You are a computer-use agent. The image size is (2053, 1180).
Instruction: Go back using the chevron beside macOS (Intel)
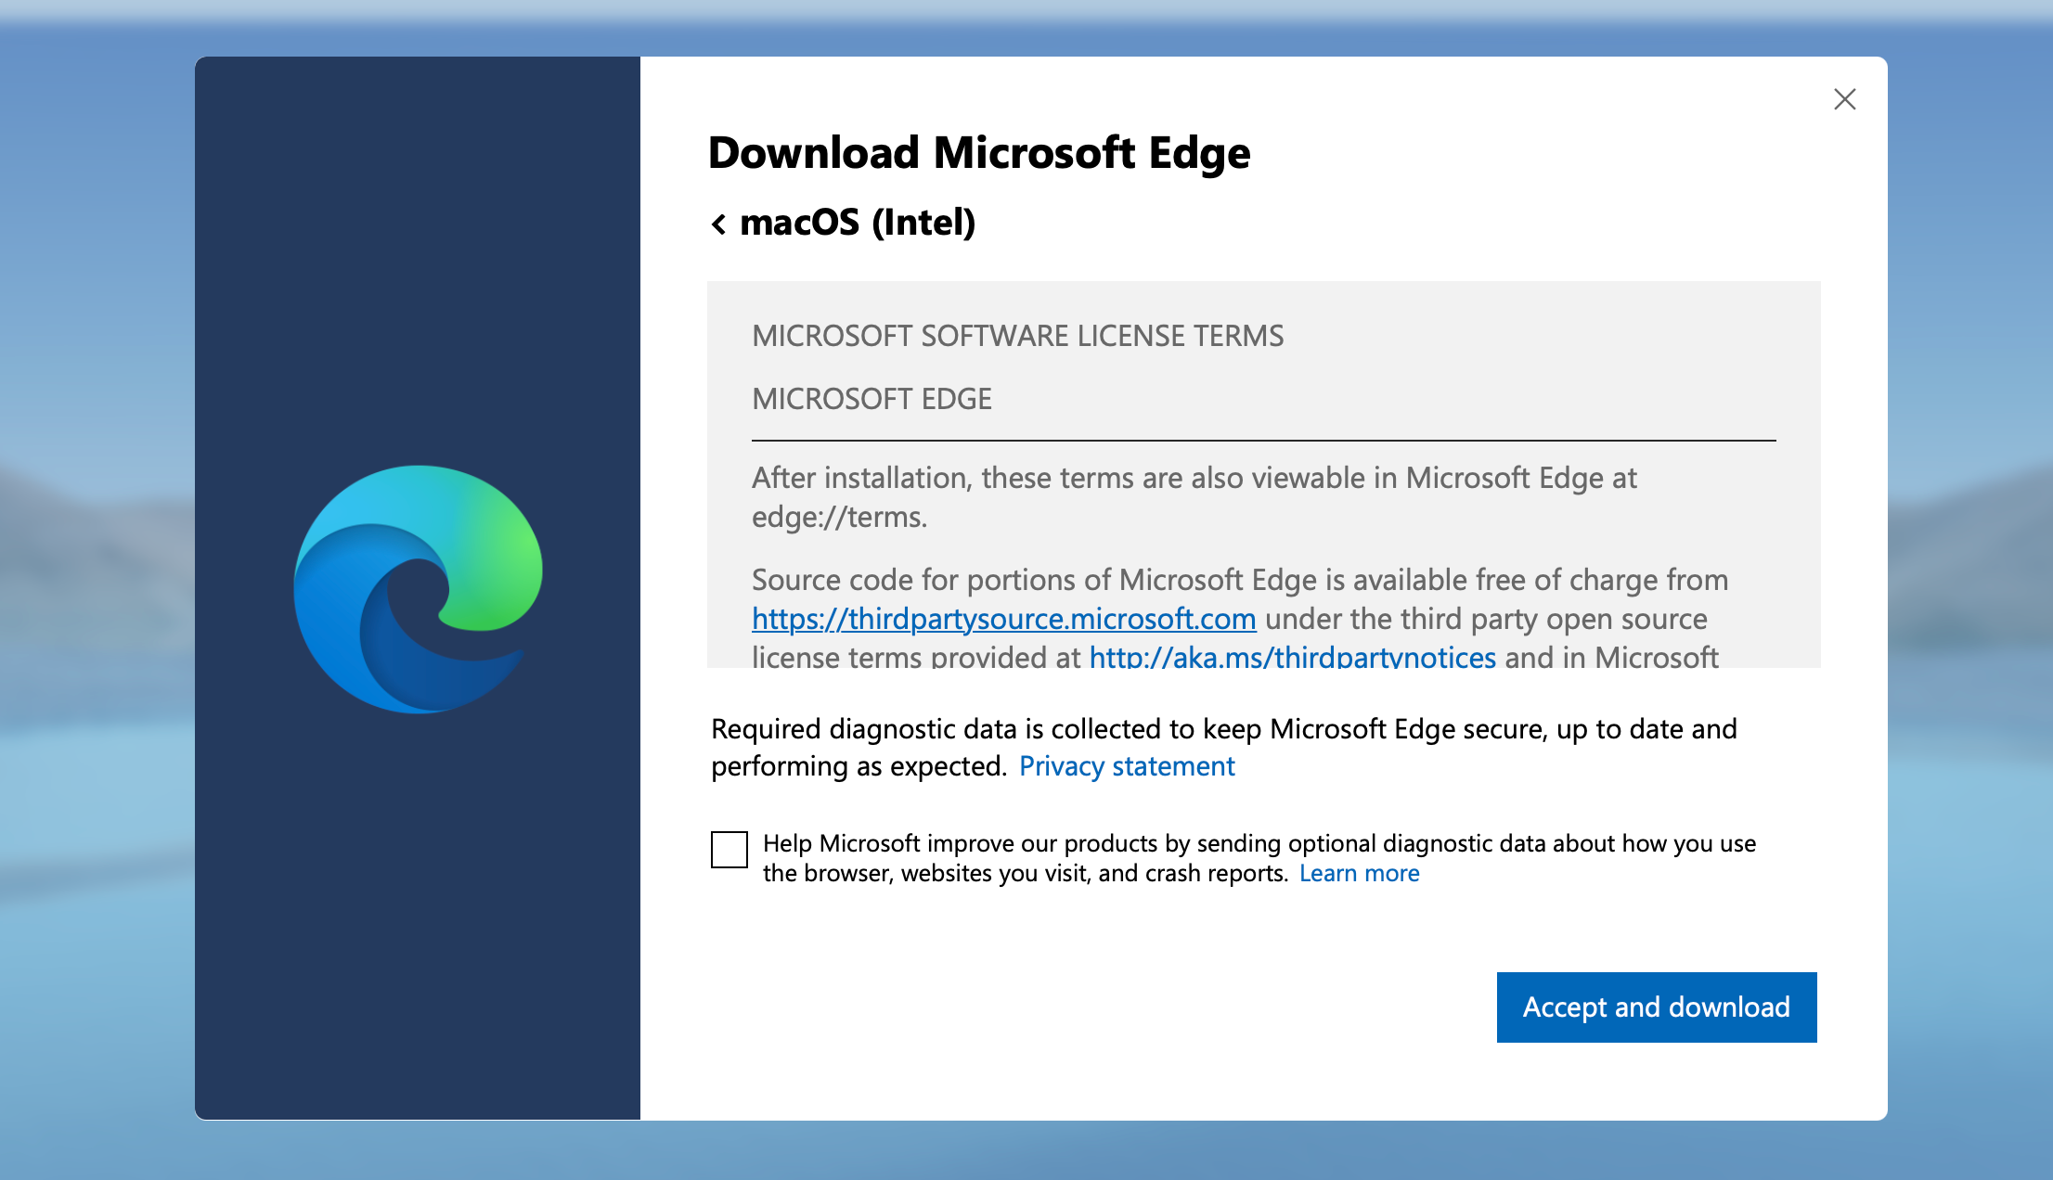point(718,224)
